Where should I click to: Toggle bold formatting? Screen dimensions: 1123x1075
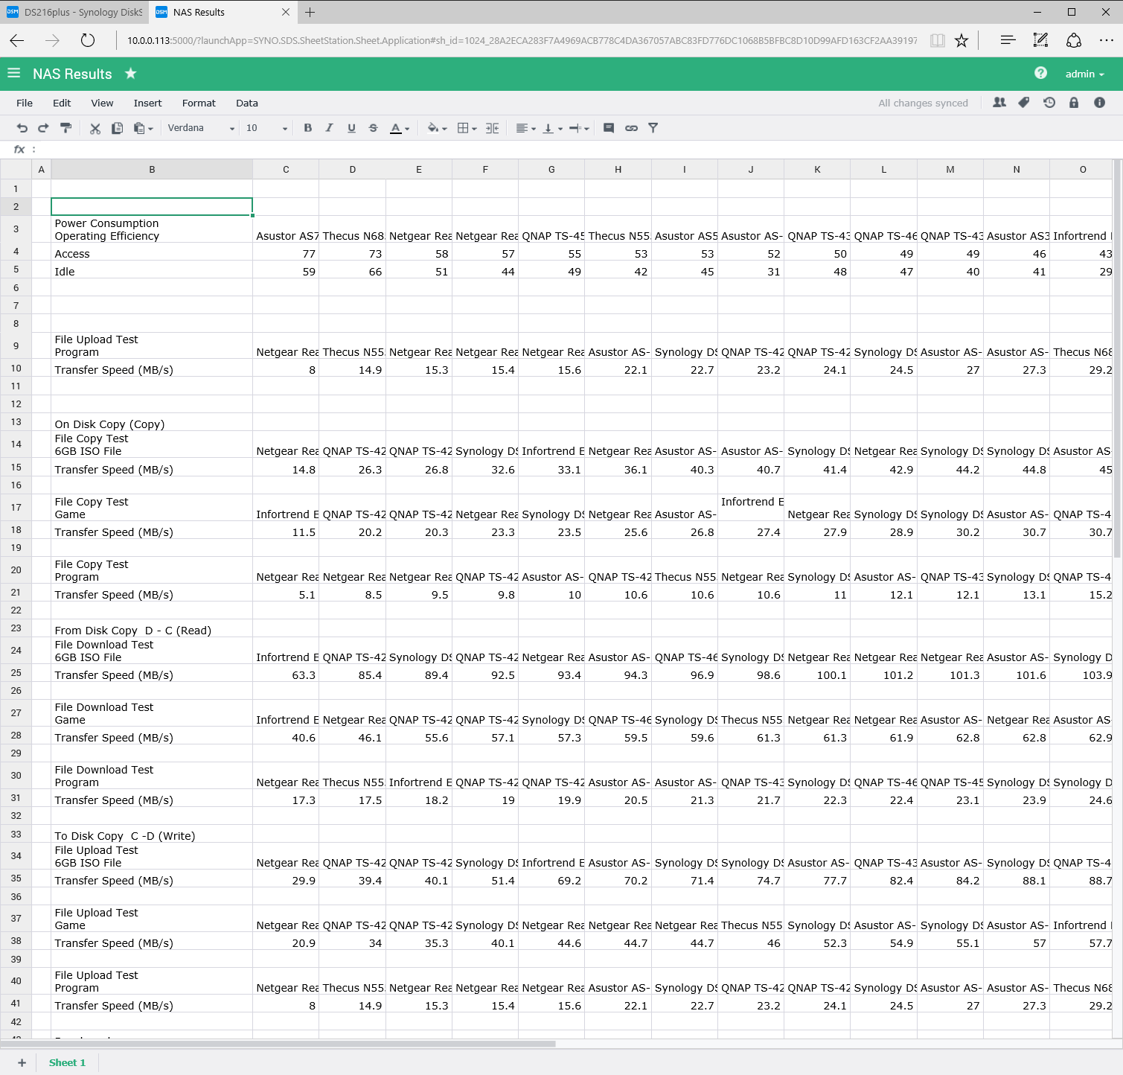(x=308, y=128)
